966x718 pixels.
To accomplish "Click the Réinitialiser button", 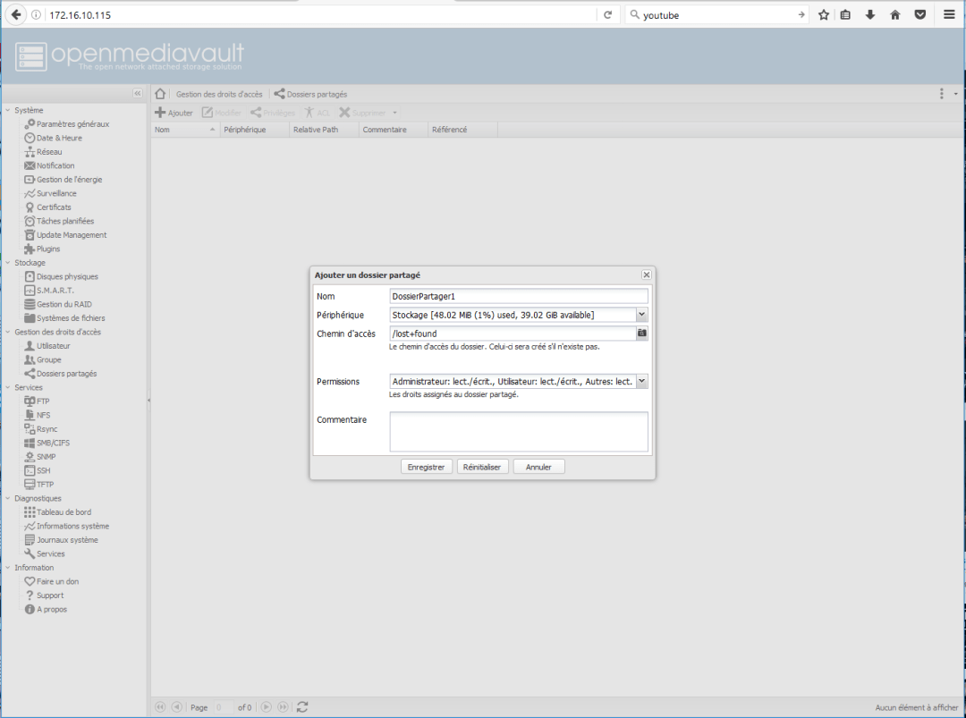I will tap(483, 467).
